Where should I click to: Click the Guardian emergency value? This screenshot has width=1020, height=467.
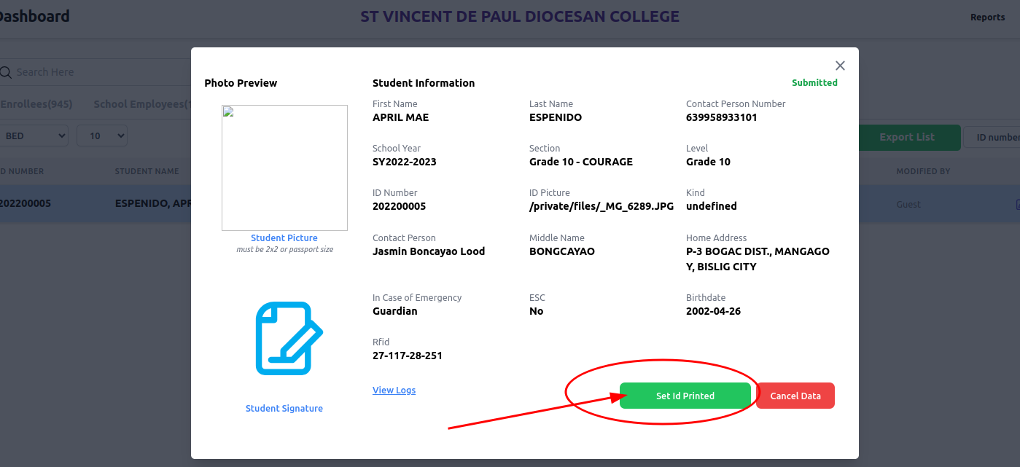tap(395, 311)
